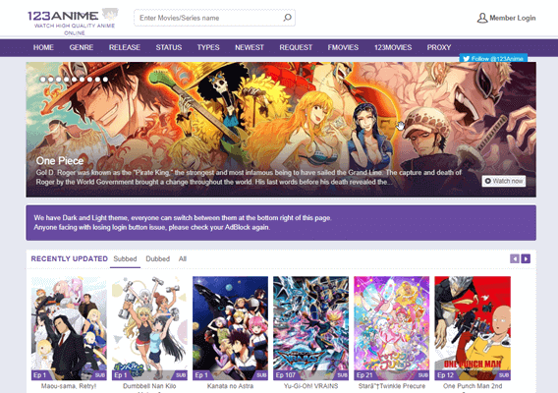Select the first slider dot
Viewport: 558px width, 393px height.
[43, 80]
